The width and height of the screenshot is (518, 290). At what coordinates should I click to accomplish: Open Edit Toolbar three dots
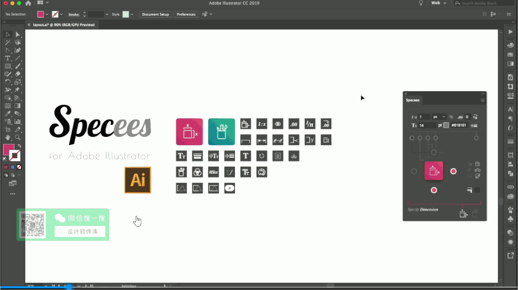coord(12,194)
